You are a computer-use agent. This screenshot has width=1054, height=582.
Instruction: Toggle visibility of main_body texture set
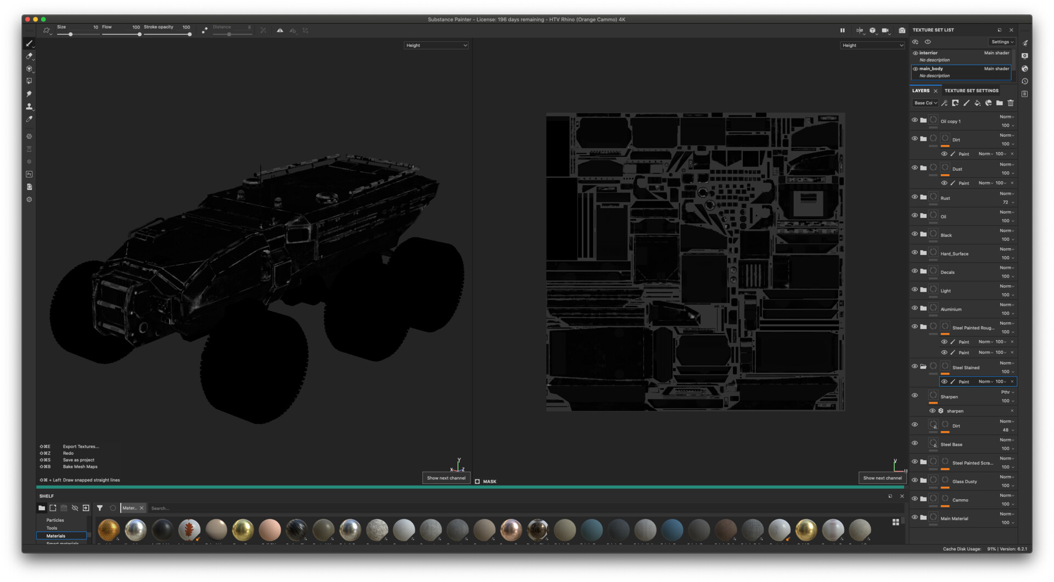tap(915, 69)
